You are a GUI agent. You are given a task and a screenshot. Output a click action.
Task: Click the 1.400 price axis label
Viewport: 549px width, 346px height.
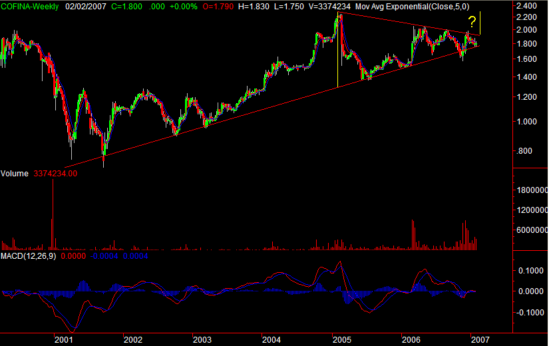[x=526, y=77]
